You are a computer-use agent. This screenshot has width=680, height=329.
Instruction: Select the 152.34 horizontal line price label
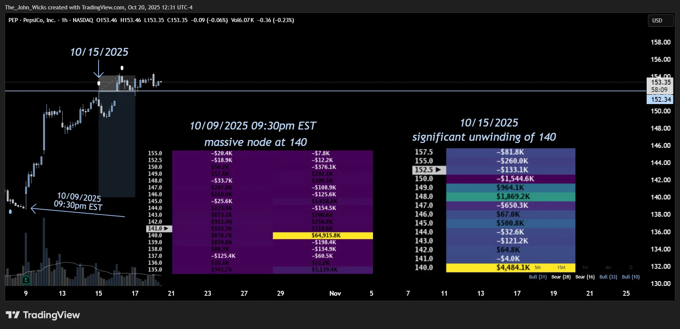tap(661, 100)
